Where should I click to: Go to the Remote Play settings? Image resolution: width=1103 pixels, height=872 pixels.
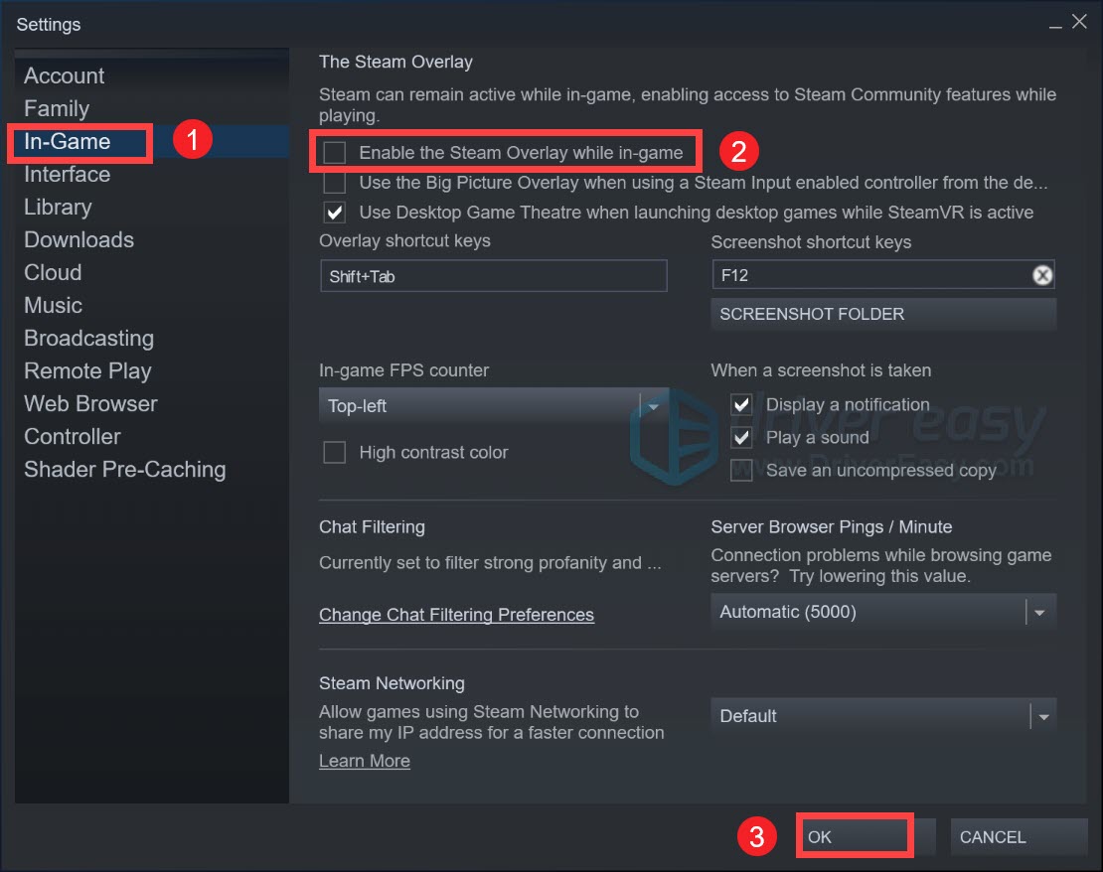click(87, 371)
